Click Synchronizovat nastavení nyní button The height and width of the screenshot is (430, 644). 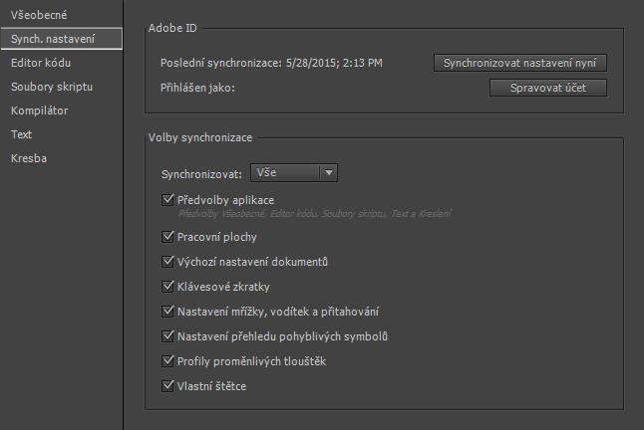coord(520,63)
